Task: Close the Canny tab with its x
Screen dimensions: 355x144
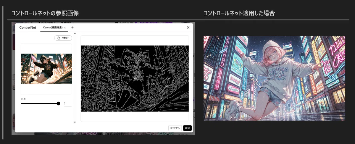Action: coord(65,27)
